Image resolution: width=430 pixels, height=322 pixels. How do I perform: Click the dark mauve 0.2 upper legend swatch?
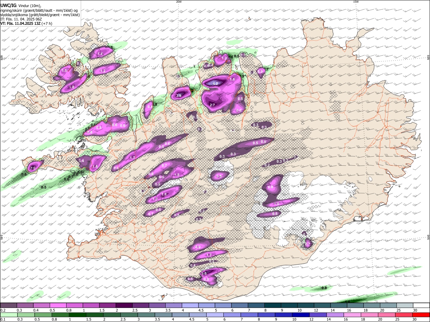pos(8,305)
